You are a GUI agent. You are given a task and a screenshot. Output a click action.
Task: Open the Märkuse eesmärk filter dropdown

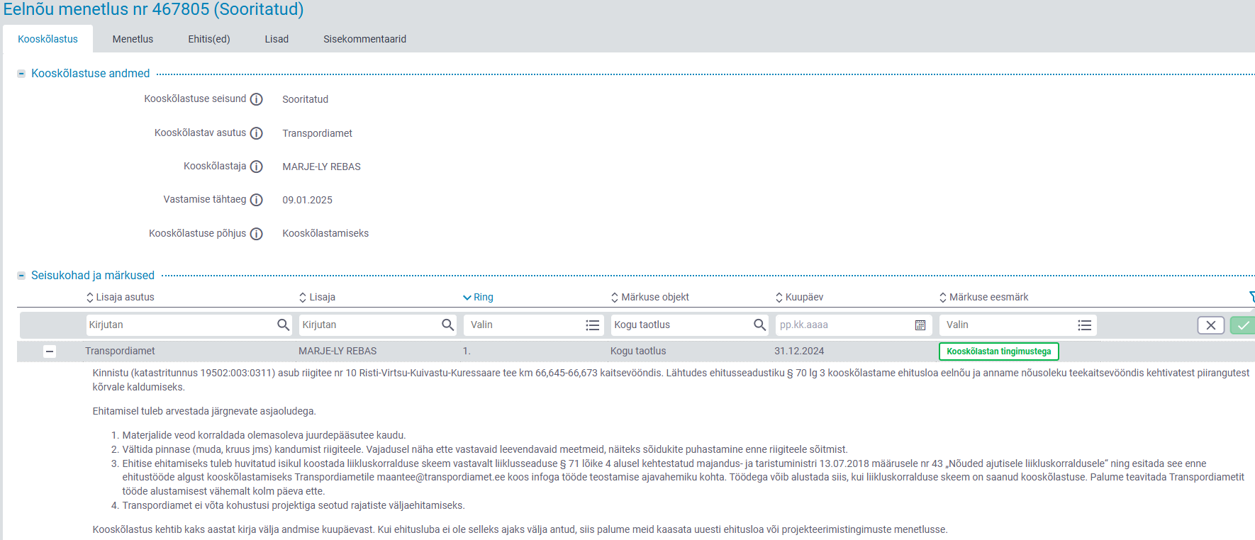[x=1017, y=325]
